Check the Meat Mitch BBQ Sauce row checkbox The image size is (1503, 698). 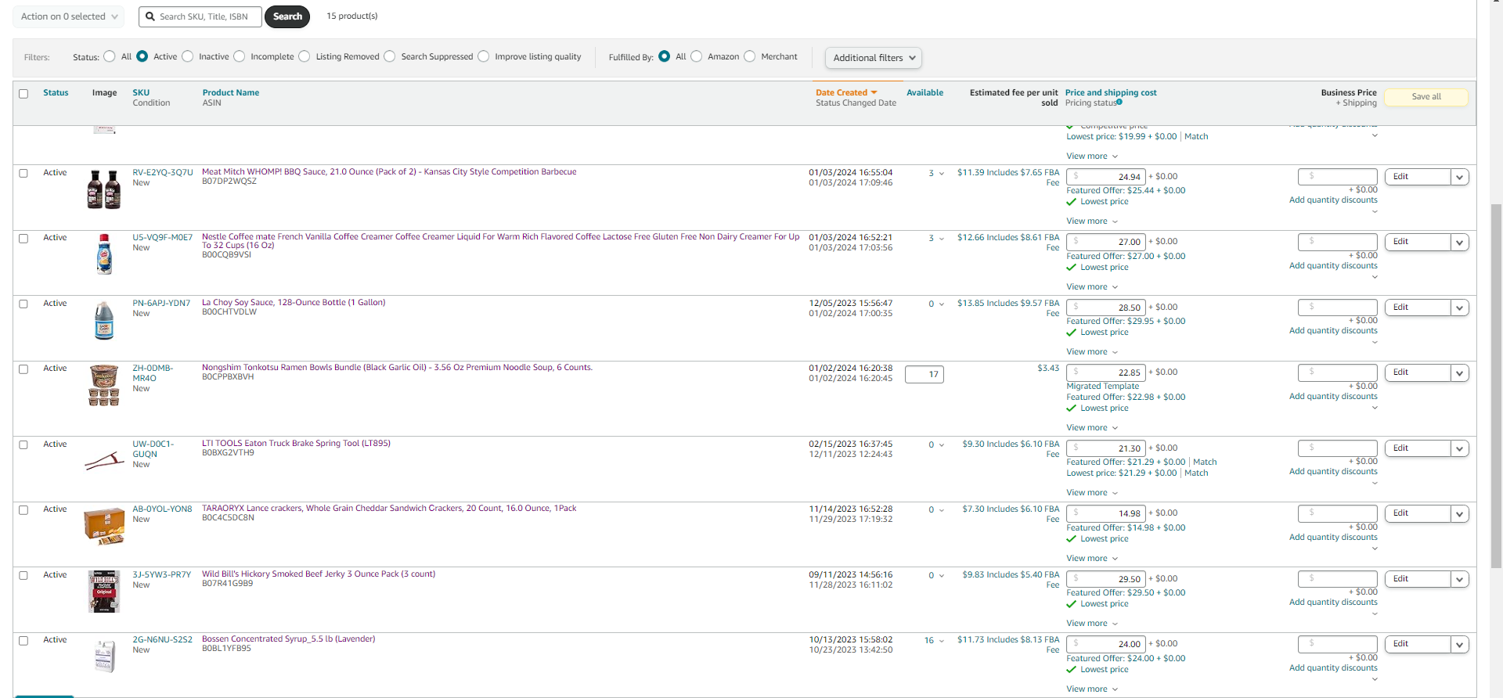[23, 174]
